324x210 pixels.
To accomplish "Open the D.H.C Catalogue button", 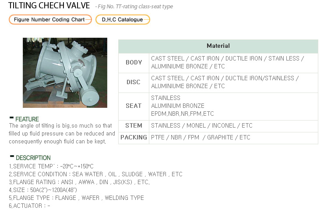I will point(123,19).
